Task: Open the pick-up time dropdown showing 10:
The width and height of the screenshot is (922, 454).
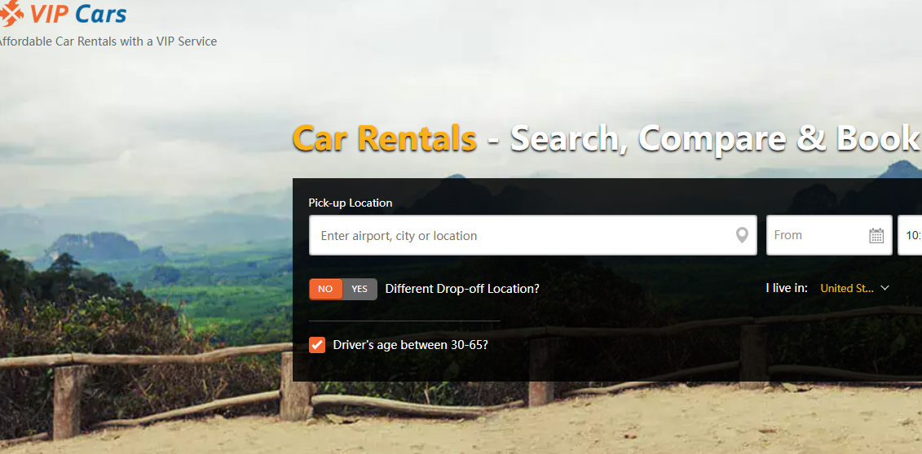Action: click(x=910, y=235)
